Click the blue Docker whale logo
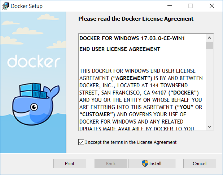This screenshot has width=223, height=175. (x=34, y=105)
